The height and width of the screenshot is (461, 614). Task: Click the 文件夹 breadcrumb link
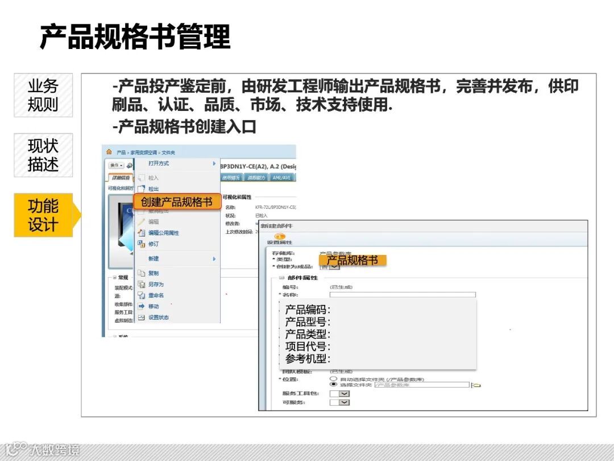pyautogui.click(x=168, y=153)
